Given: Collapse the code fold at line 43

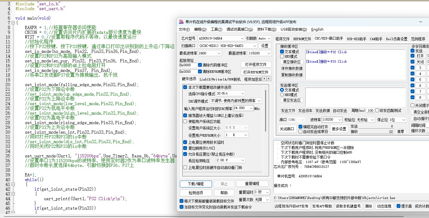Looking at the screenshot, I should tap(13, 194).
